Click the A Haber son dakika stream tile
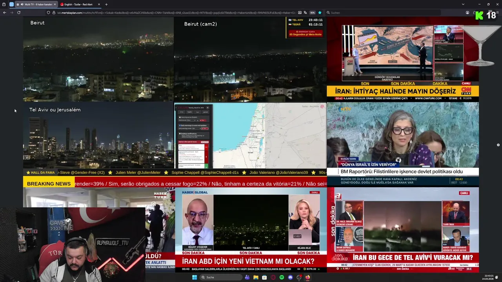 pos(403,230)
